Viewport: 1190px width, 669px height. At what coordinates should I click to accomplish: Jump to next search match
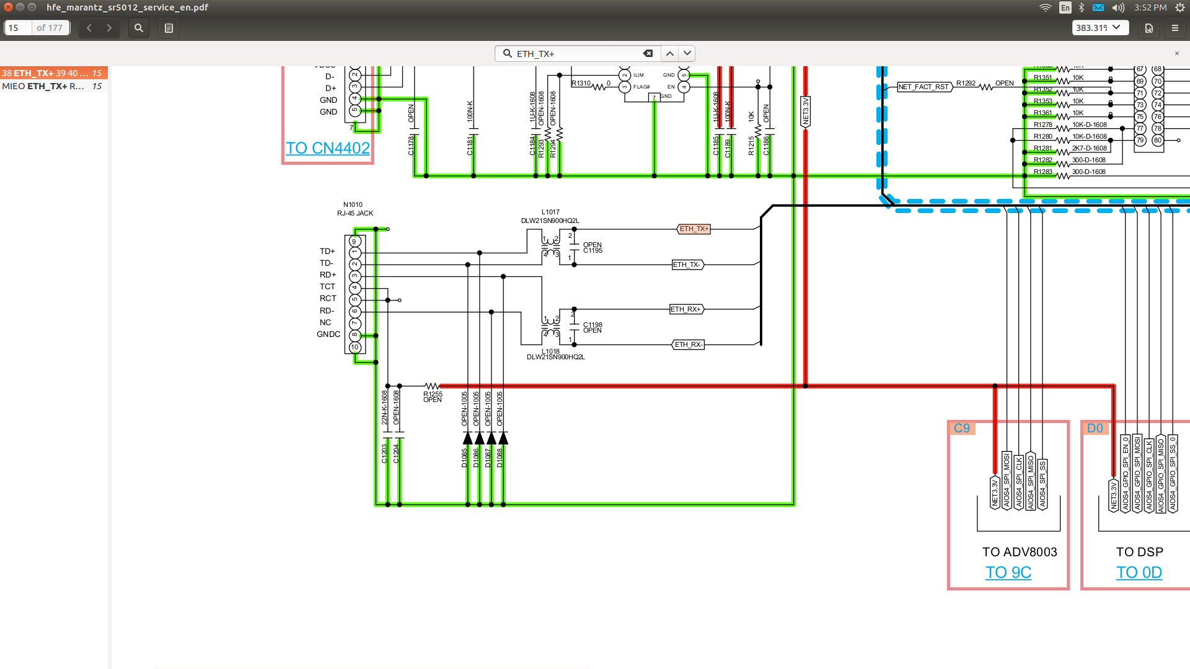687,53
